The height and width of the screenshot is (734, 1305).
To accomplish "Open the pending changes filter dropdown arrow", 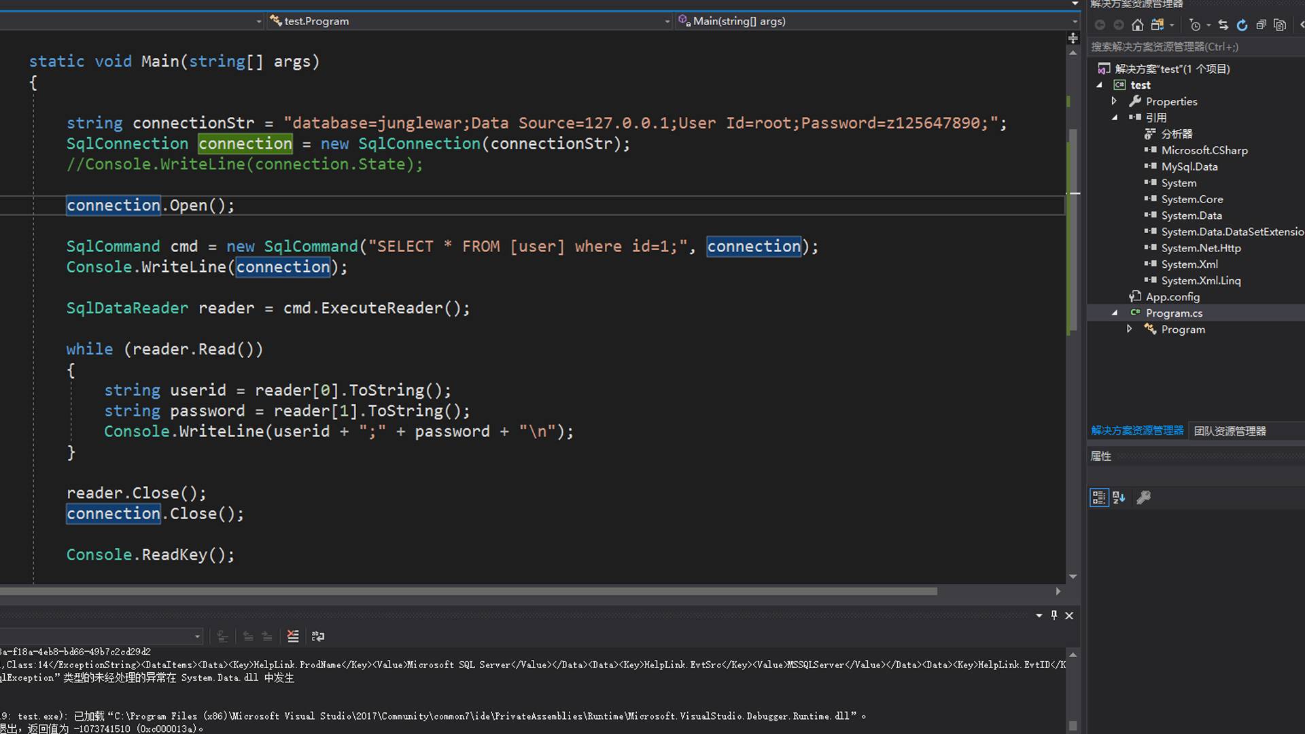I will click(x=1208, y=25).
